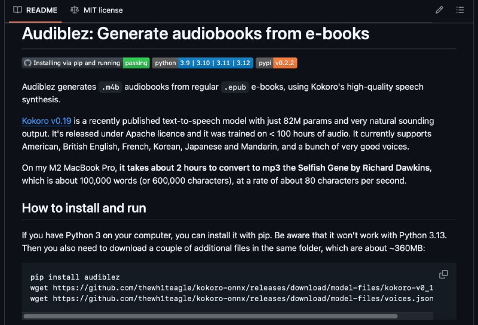Click the Audiblez title heading
This screenshot has width=478, height=325.
pyautogui.click(x=196, y=34)
